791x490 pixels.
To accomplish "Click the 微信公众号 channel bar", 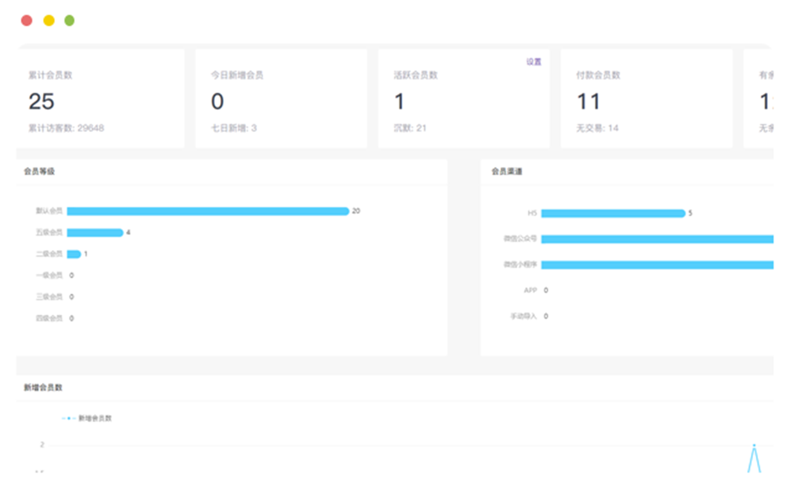I will (x=657, y=239).
